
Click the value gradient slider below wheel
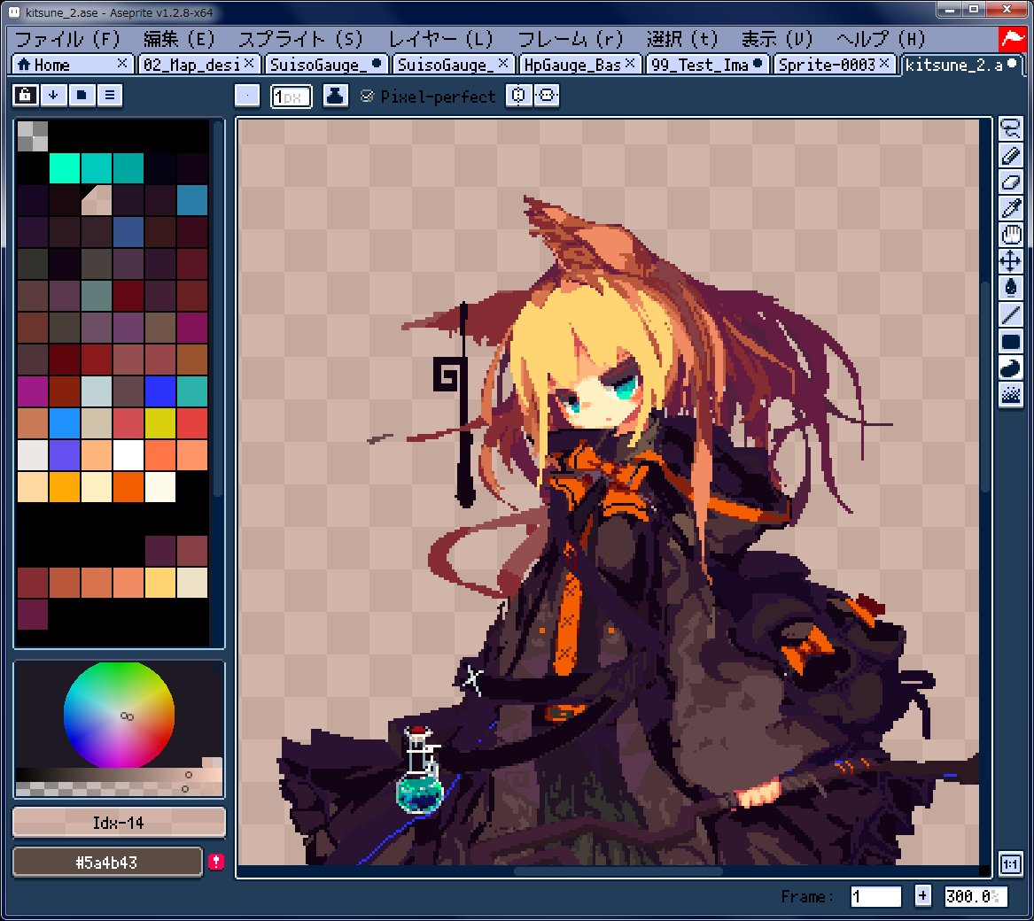(x=119, y=774)
